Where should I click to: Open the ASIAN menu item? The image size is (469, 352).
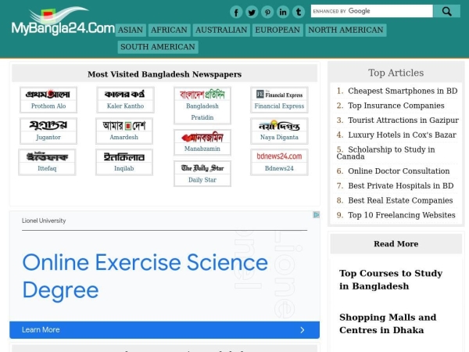(x=131, y=30)
